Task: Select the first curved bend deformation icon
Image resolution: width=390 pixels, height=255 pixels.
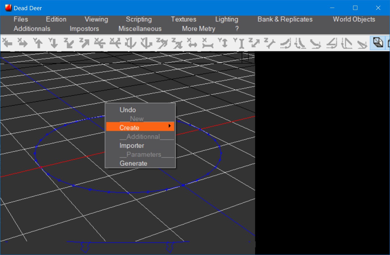Action: click(x=285, y=43)
